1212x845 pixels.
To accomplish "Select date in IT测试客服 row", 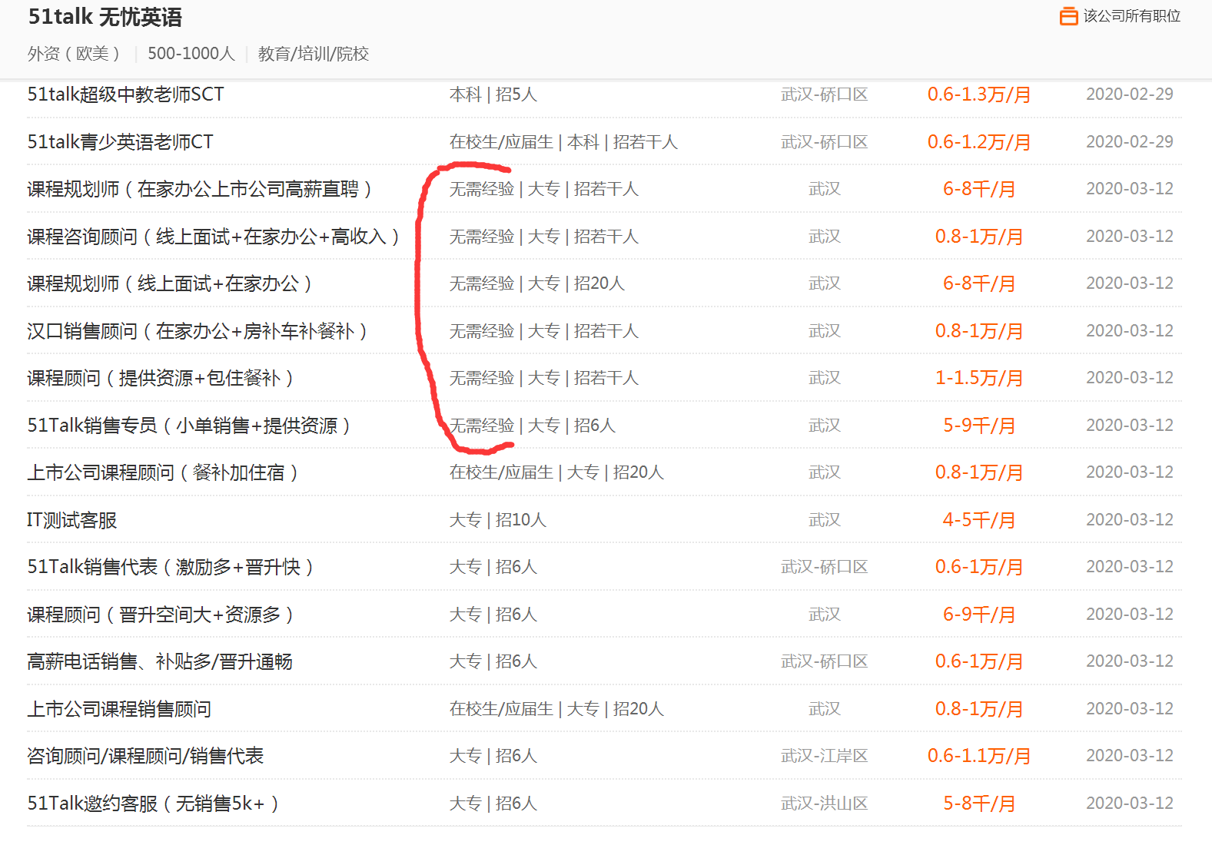I will [1130, 520].
